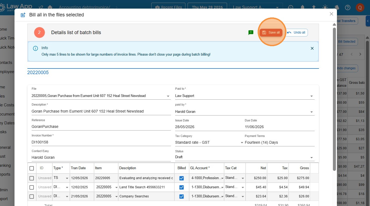Go to previous page chevron in background list

pyautogui.click(x=352, y=54)
